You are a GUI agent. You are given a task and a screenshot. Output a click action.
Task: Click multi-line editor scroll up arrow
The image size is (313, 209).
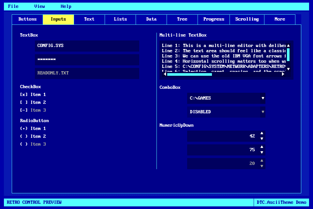[x=289, y=45]
